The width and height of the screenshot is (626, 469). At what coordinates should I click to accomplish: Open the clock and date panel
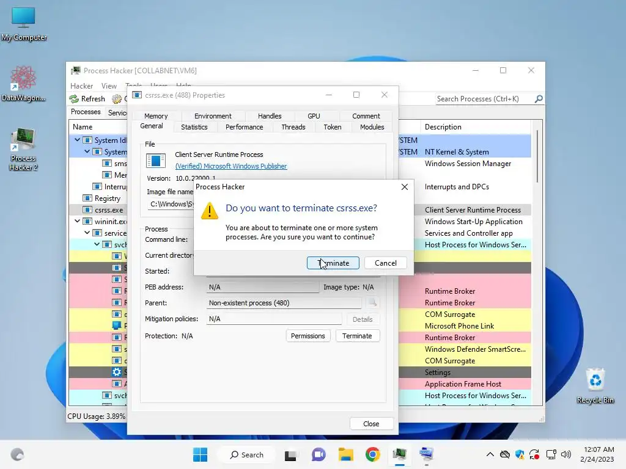pos(597,454)
